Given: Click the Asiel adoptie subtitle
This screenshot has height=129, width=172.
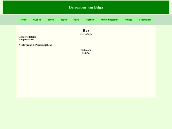Looking at the screenshot, I should pyautogui.click(x=86, y=34).
